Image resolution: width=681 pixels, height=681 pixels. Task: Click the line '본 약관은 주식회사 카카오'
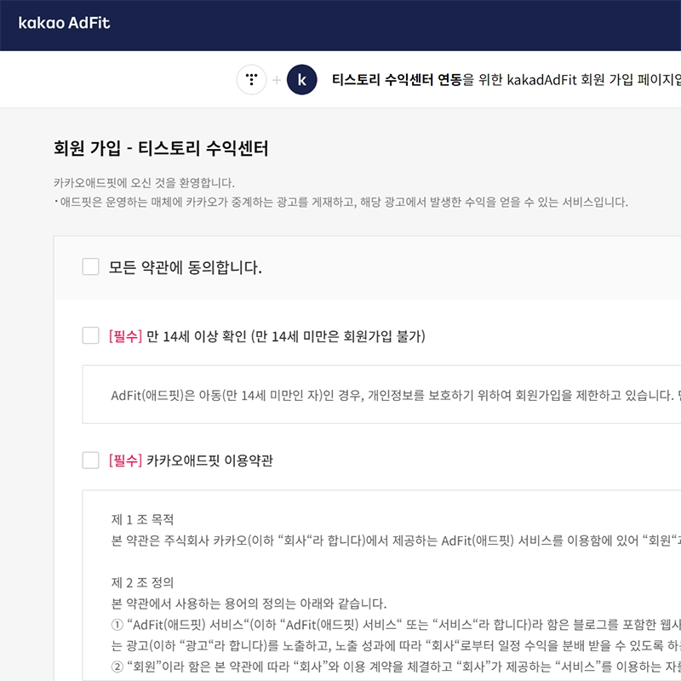(396, 541)
